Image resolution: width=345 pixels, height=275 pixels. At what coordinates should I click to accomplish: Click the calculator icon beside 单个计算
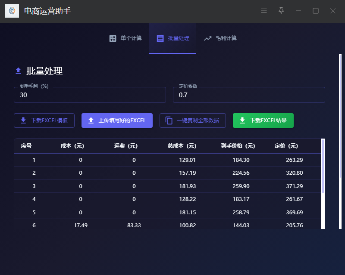(x=113, y=38)
